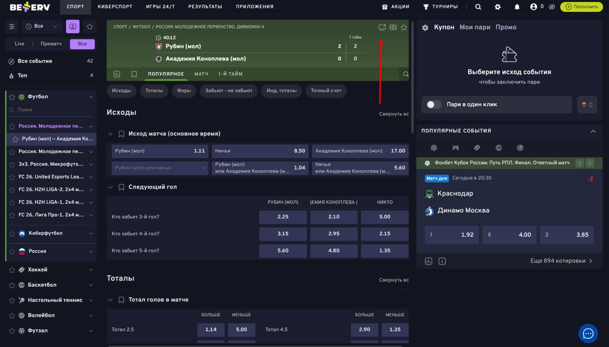The image size is (609, 347).
Task: Bookmark Тотал голов в матче market
Action: (121, 300)
